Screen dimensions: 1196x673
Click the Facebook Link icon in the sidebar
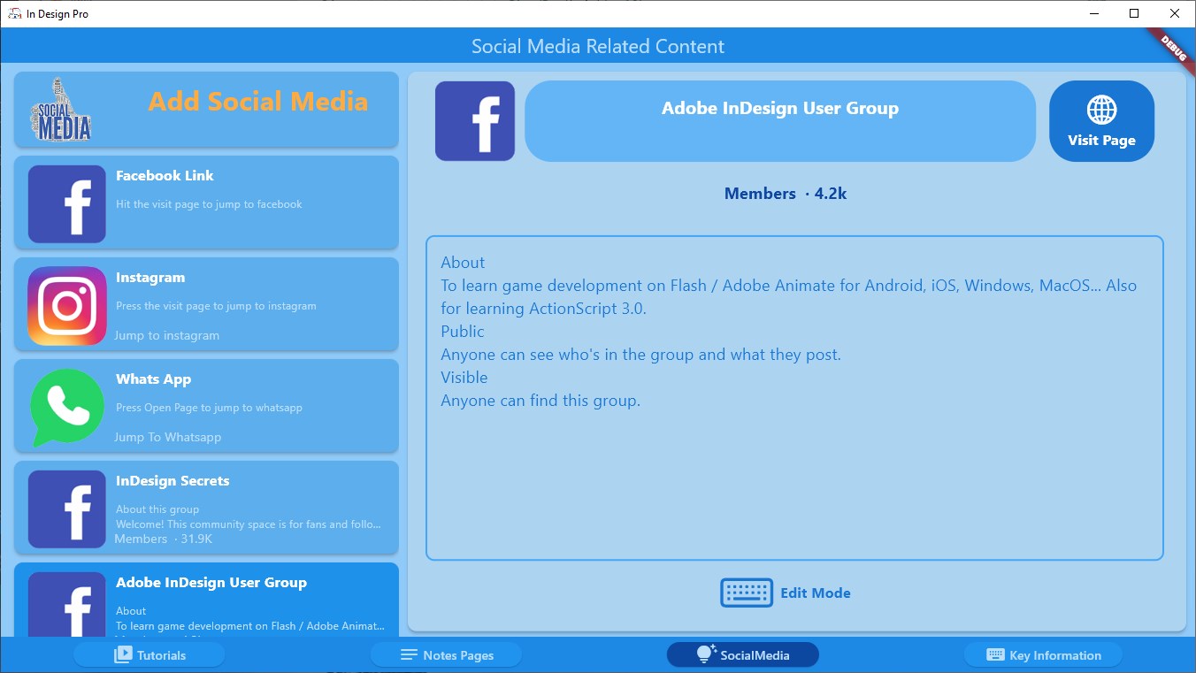point(66,204)
